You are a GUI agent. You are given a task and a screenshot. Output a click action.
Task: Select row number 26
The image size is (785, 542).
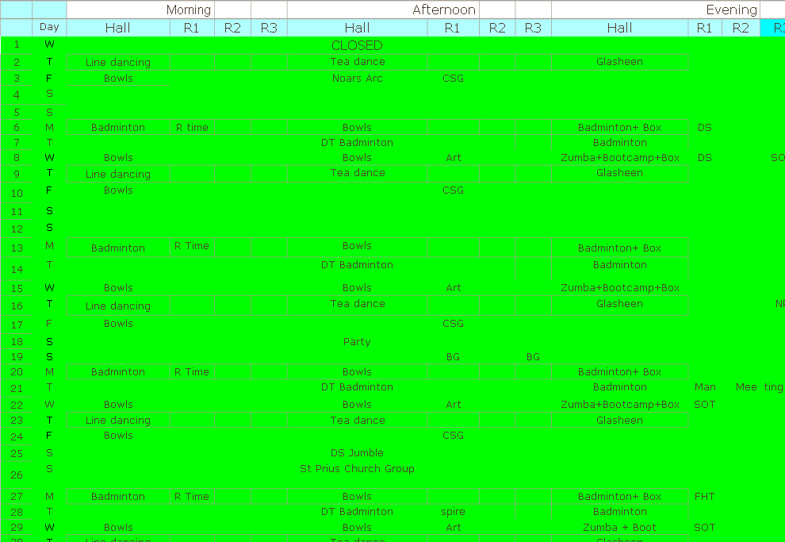coord(17,475)
